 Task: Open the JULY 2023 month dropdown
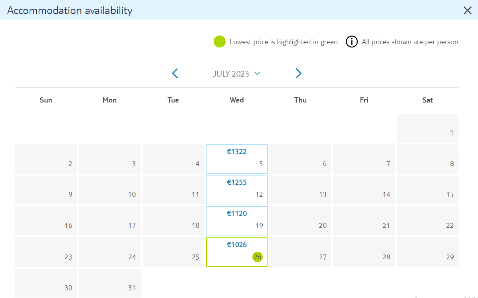(x=236, y=74)
